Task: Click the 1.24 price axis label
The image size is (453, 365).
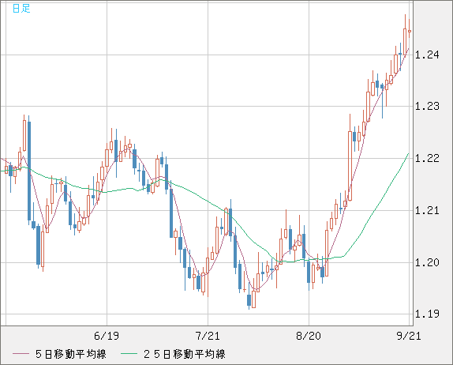Action: [427, 55]
